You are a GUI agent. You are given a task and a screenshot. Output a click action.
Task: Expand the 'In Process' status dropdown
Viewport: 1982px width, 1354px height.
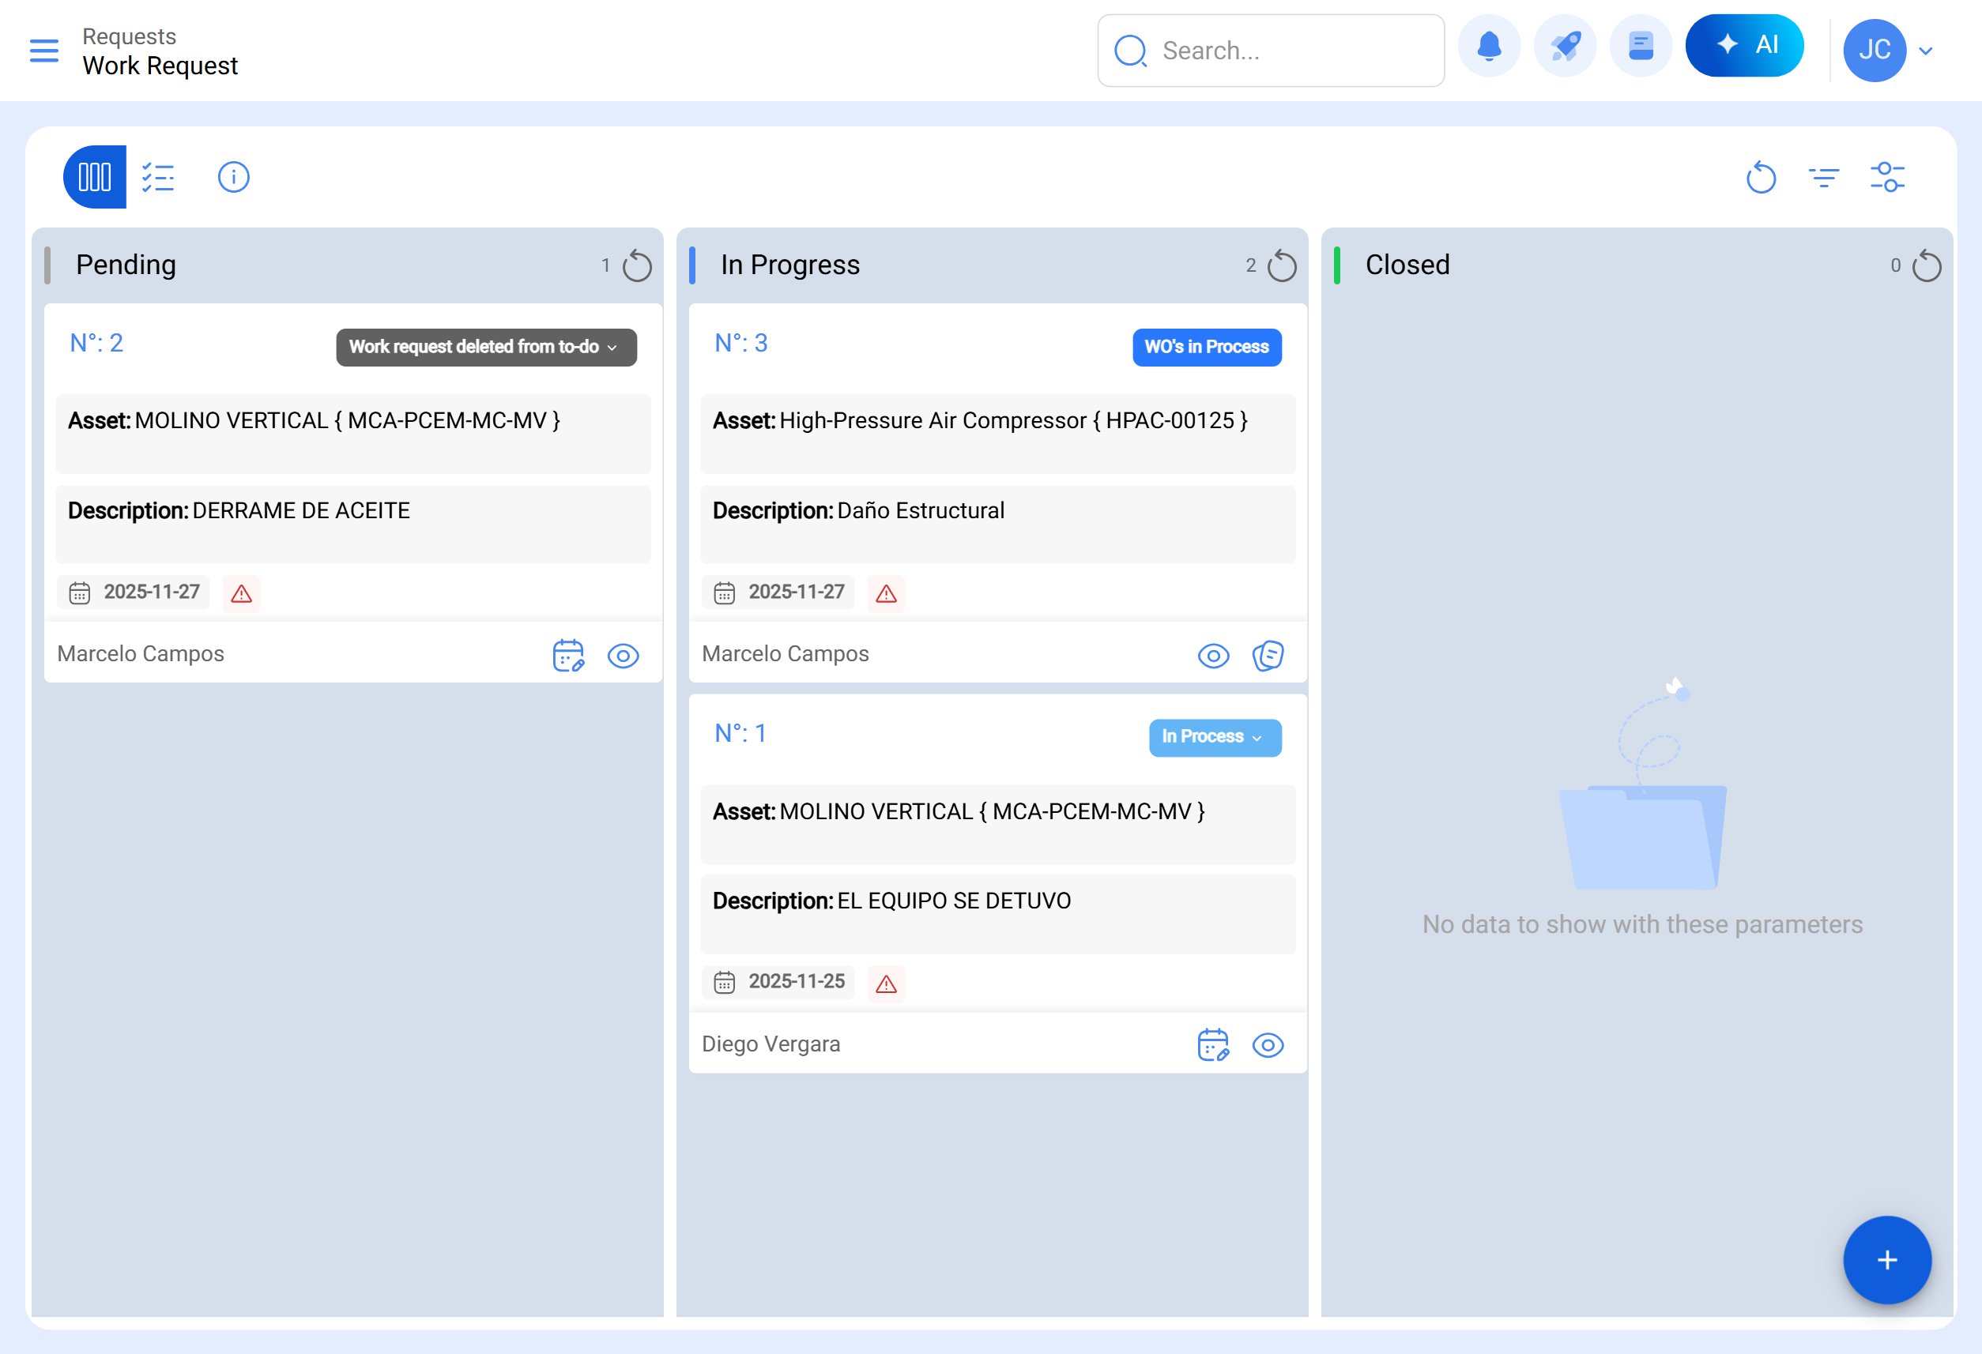(x=1215, y=738)
